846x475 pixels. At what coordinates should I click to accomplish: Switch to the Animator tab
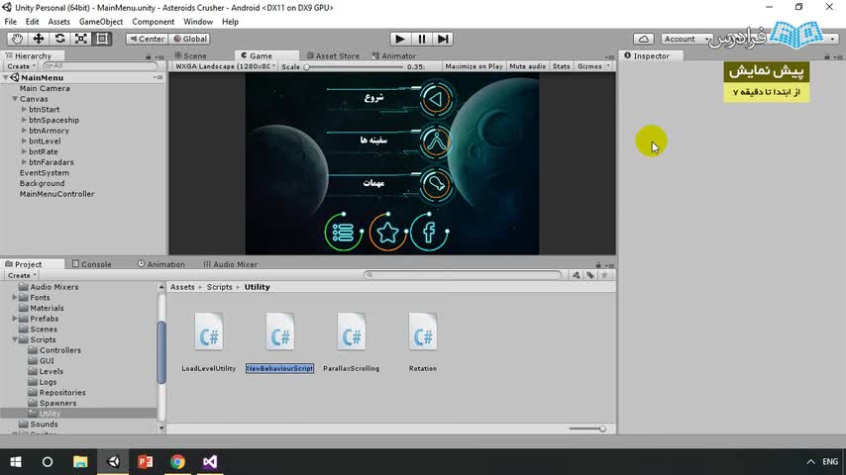pyautogui.click(x=394, y=55)
